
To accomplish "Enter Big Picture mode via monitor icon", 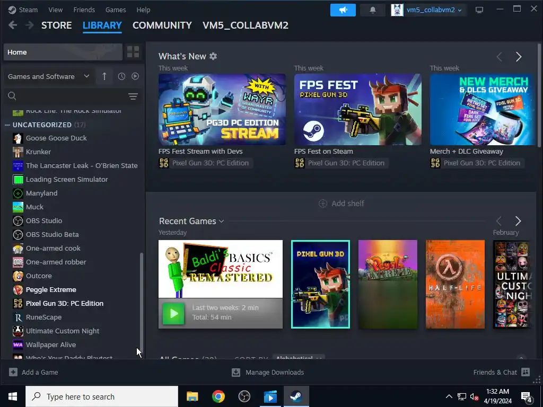I will coord(479,10).
